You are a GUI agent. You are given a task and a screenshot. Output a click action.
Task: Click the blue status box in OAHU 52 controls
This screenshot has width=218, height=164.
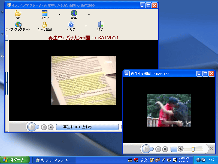pyautogui.click(x=174, y=149)
